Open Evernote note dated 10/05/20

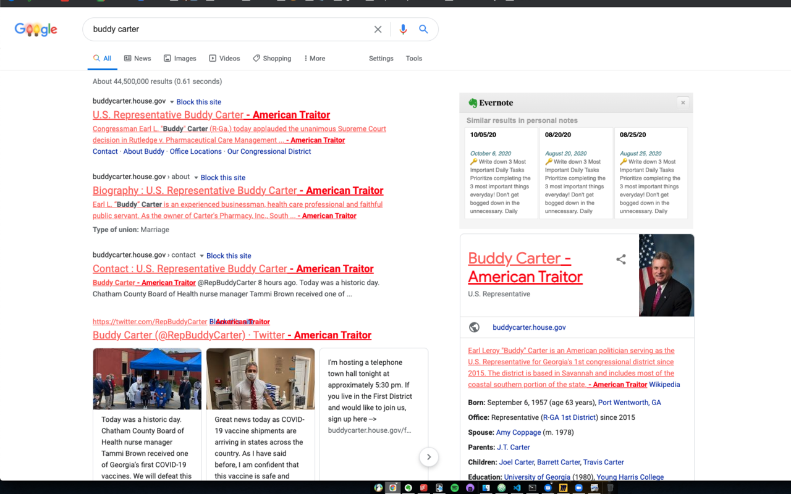pyautogui.click(x=501, y=172)
